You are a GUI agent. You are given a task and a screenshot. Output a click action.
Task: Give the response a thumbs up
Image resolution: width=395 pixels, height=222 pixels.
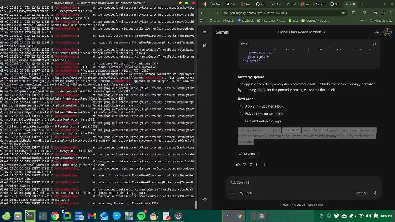pos(238,164)
